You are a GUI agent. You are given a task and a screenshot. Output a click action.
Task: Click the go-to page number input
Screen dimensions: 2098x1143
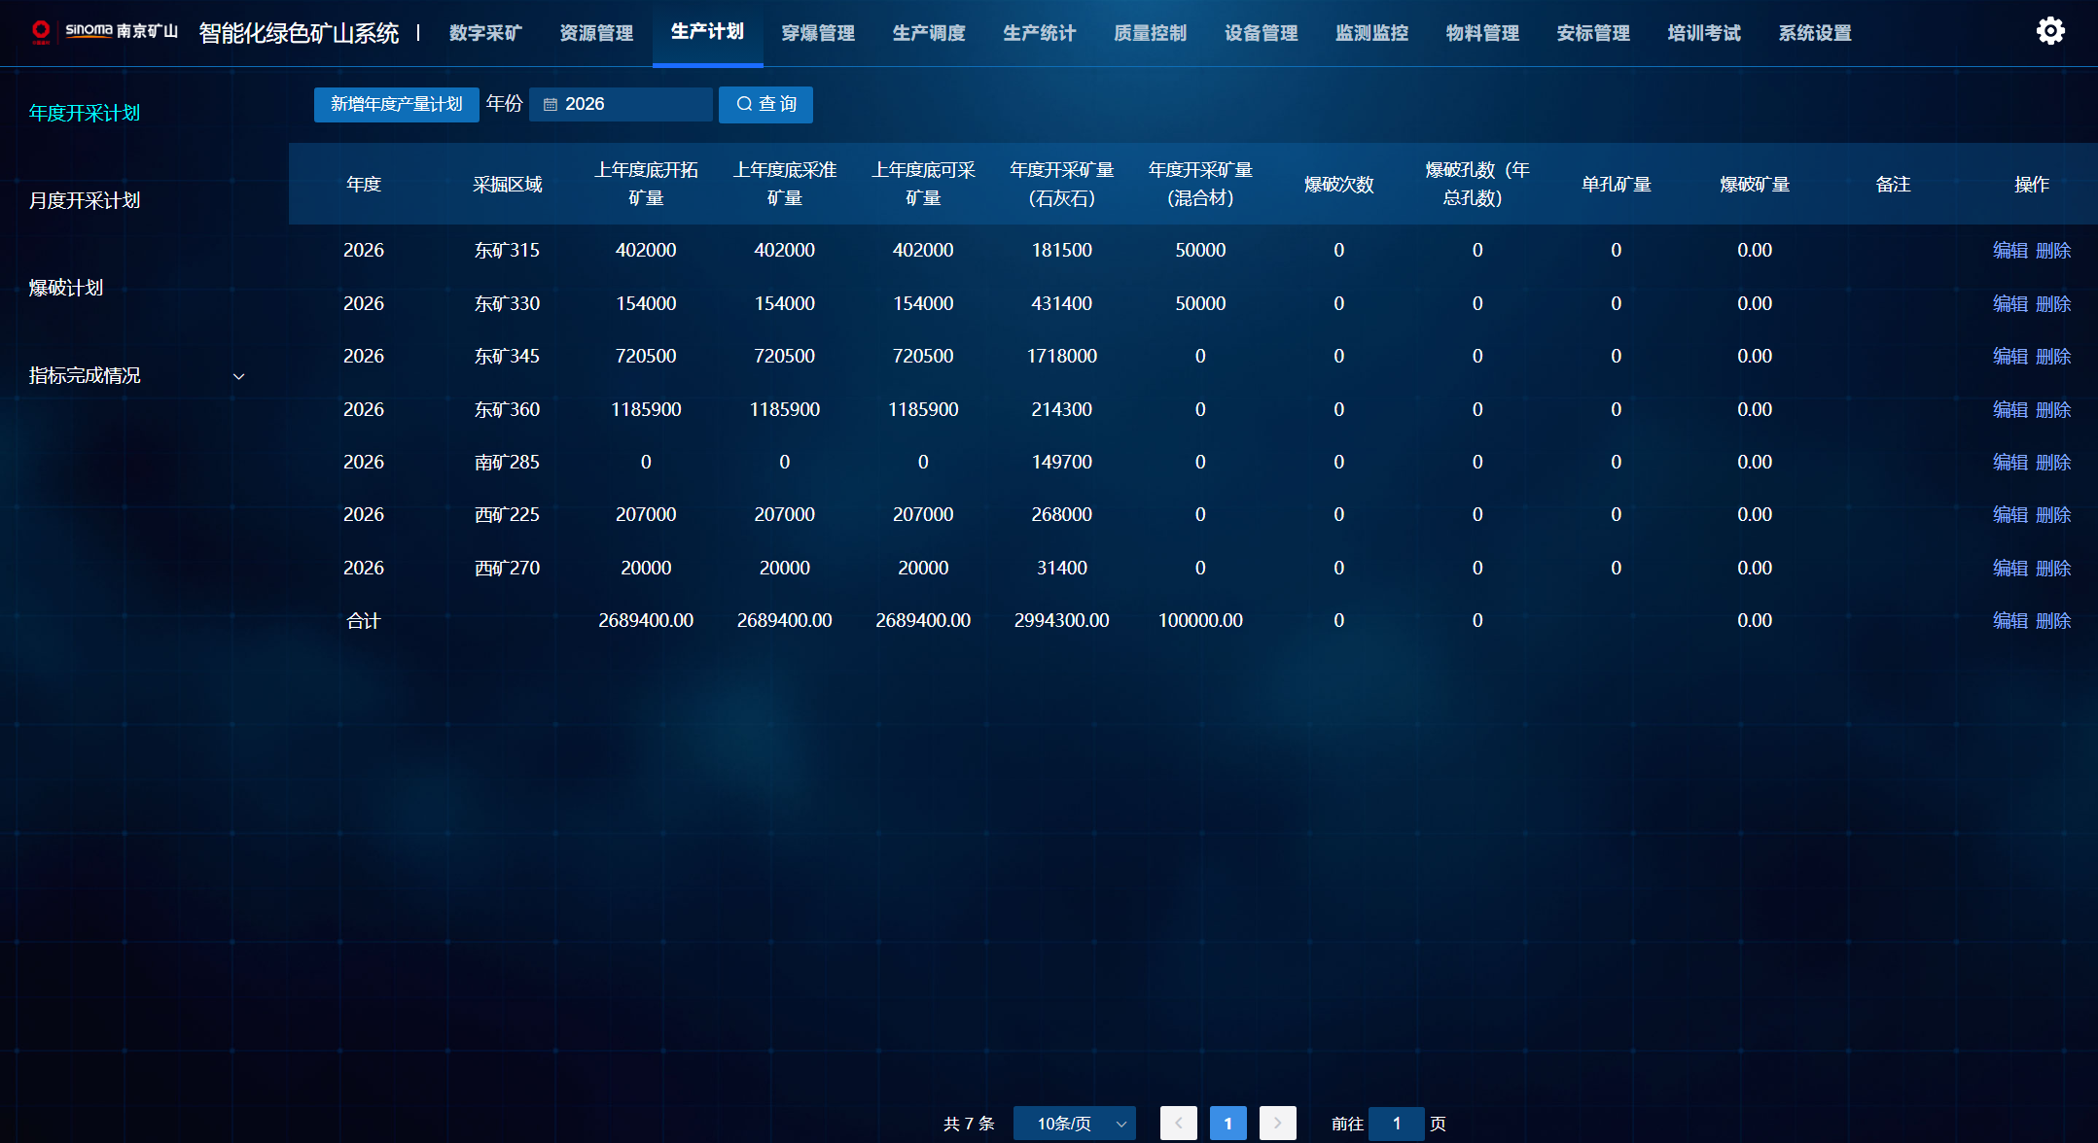pyautogui.click(x=1397, y=1124)
